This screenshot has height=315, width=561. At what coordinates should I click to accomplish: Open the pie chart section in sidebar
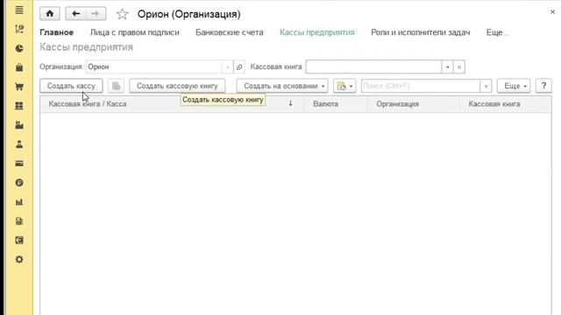19,49
